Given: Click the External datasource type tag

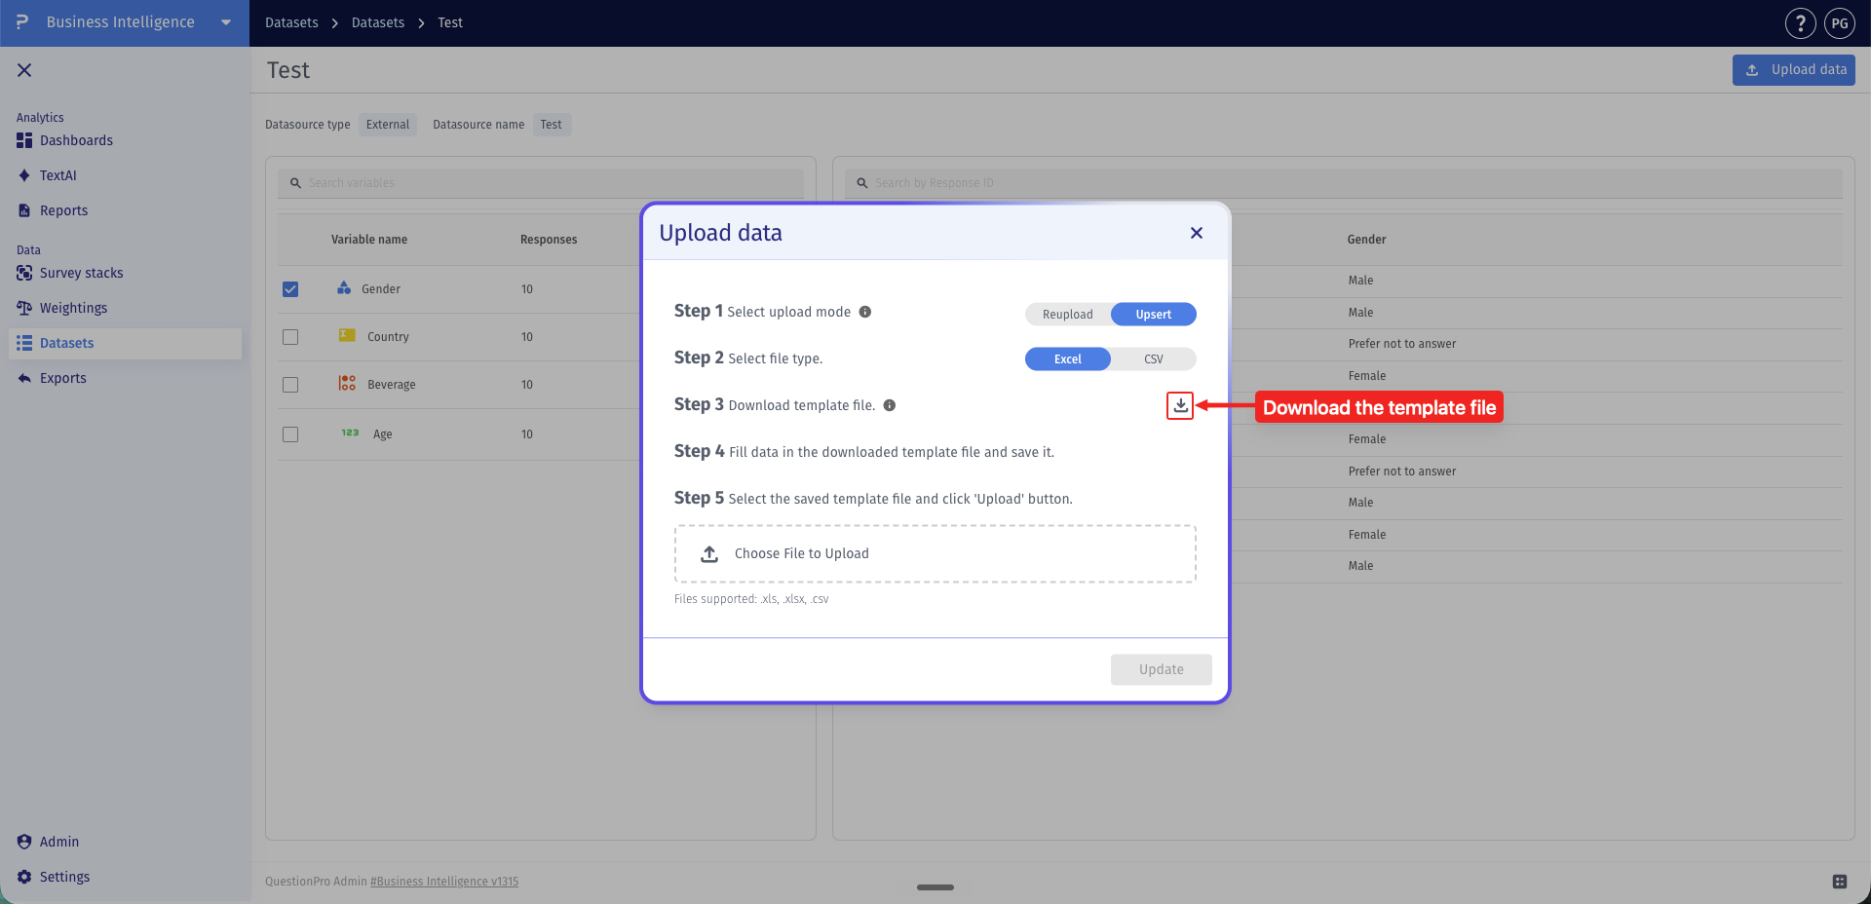Looking at the screenshot, I should [x=388, y=125].
